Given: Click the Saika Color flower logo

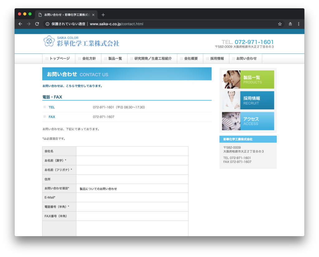Looking at the screenshot, I should (x=49, y=41).
